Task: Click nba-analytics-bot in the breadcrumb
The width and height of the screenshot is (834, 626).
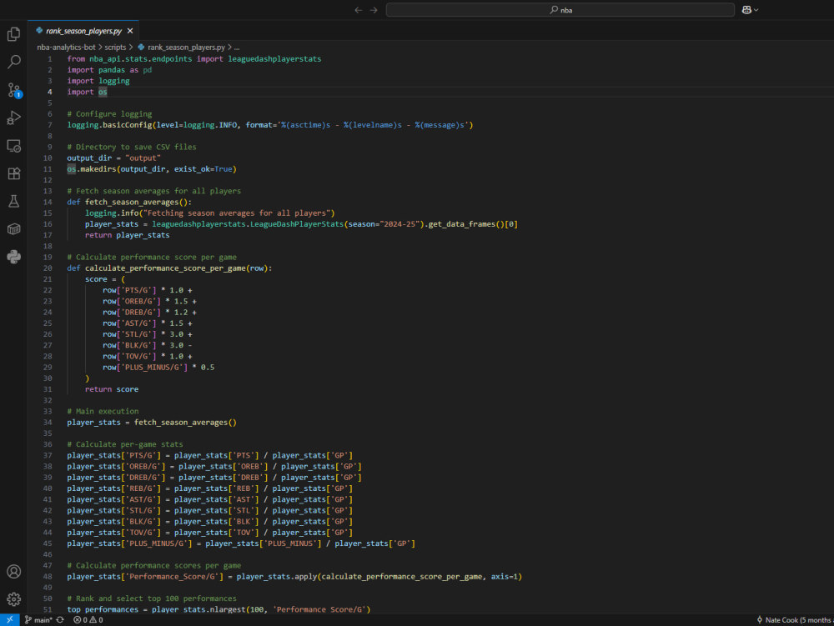Action: (66, 48)
